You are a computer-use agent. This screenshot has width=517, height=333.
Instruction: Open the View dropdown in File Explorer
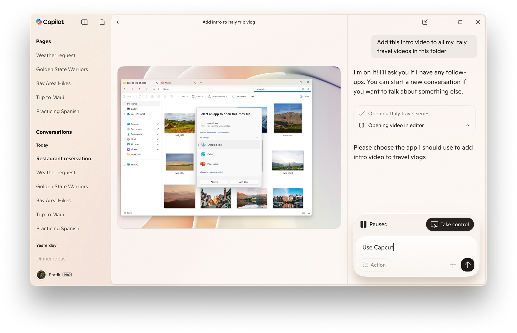click(x=198, y=96)
